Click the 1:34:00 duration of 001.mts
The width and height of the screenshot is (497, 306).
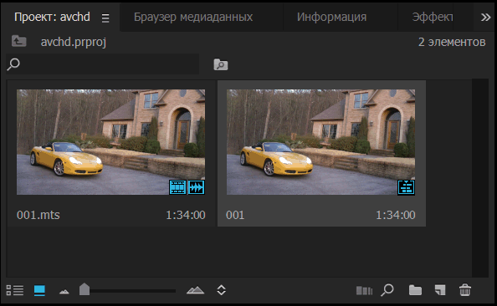(x=186, y=215)
